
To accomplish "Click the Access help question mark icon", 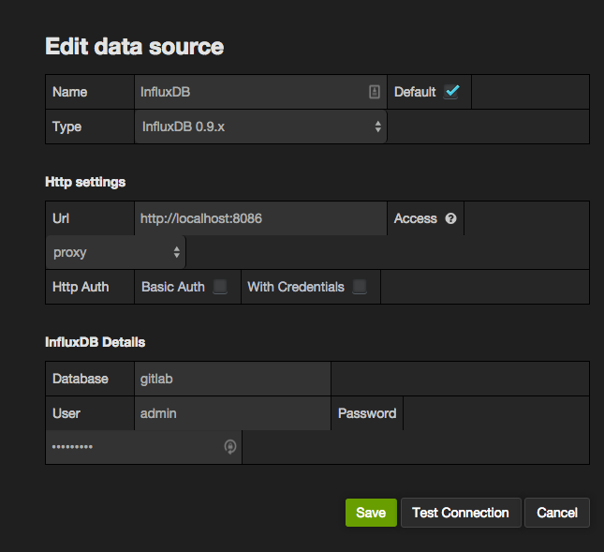I will (x=450, y=218).
